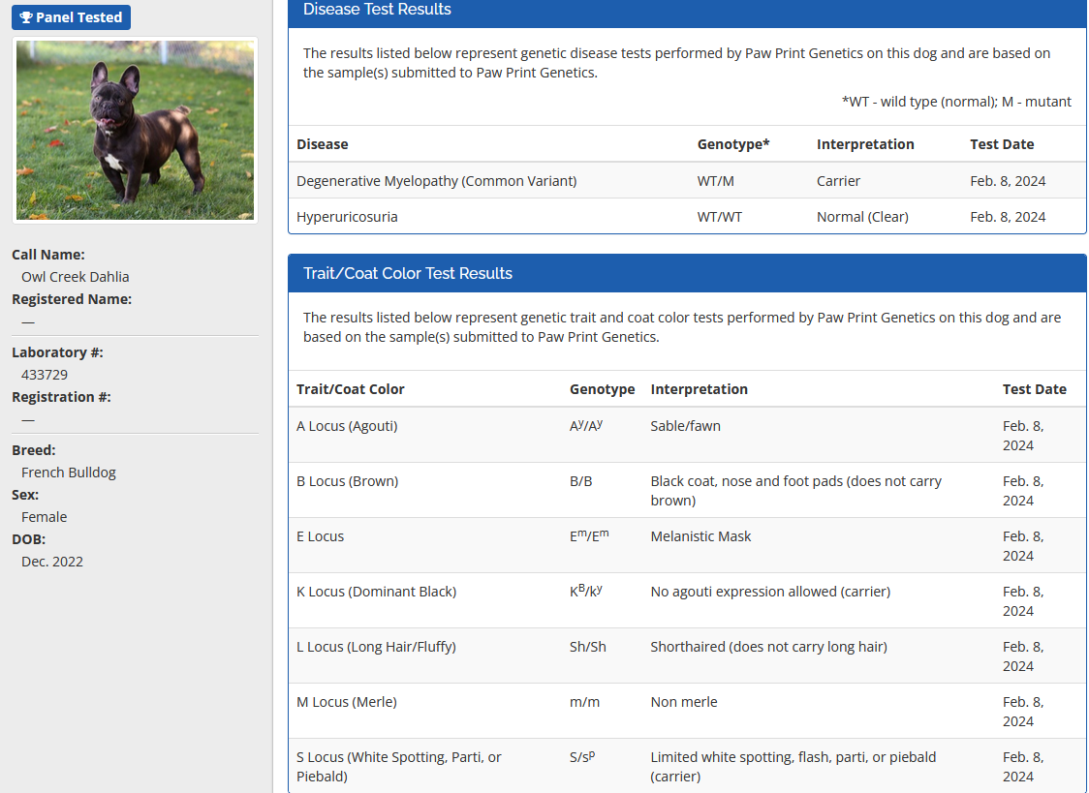This screenshot has width=1089, height=793.
Task: Click the Genotype* header in disease table
Action: pos(733,144)
